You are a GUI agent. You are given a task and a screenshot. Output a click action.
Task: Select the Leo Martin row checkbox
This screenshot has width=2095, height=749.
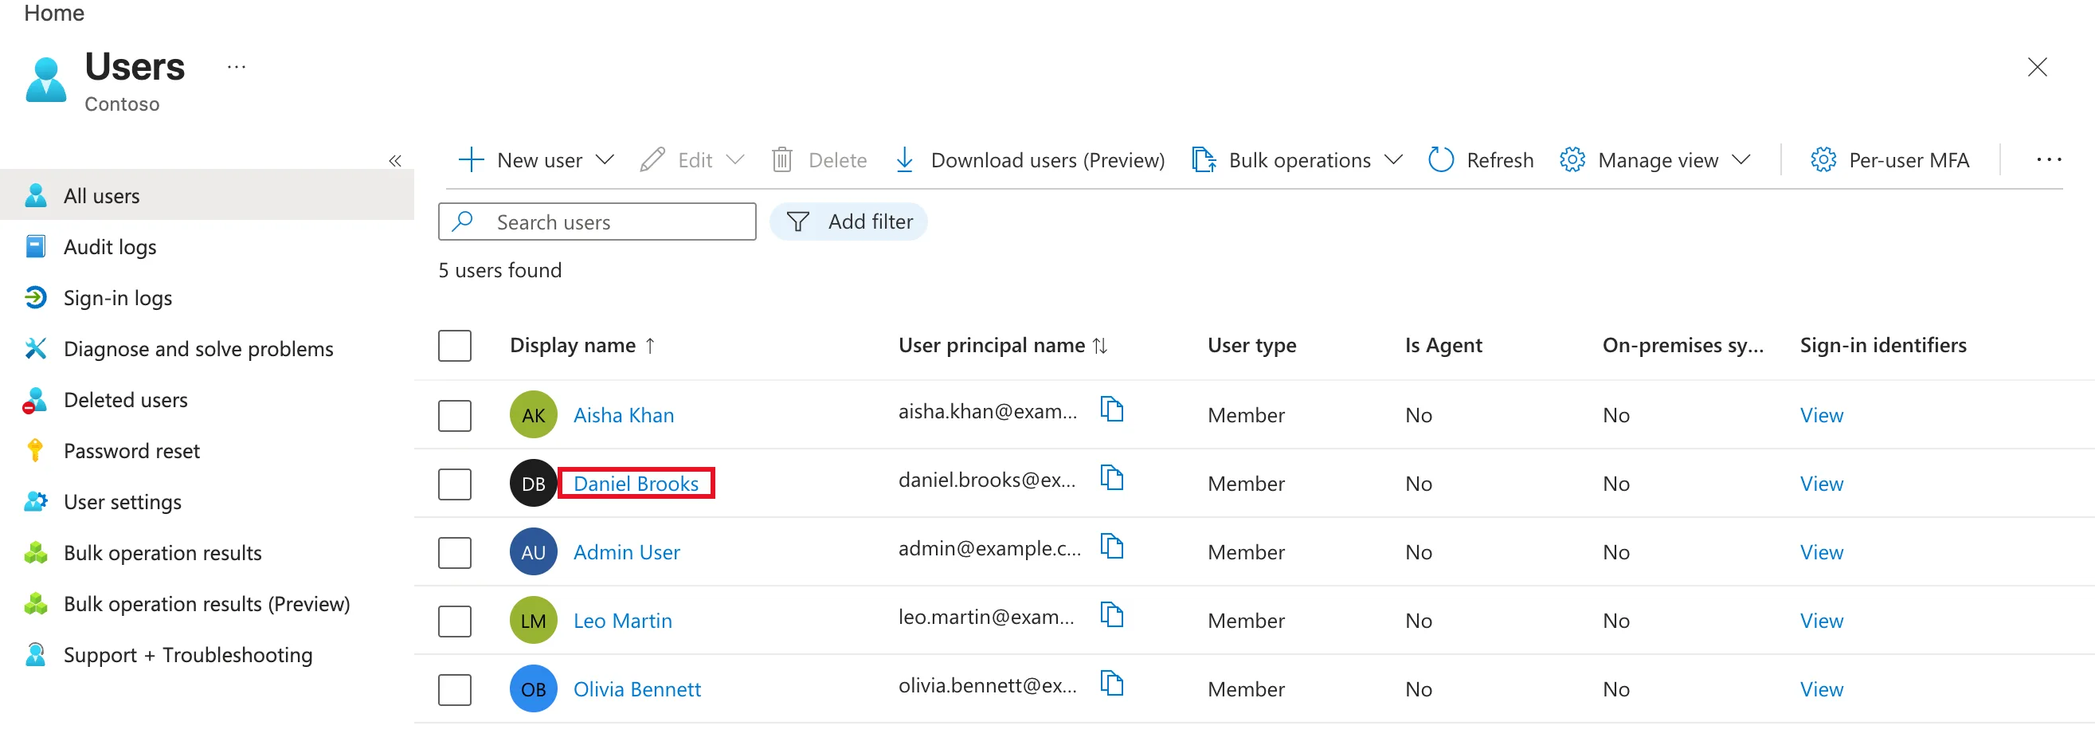point(455,621)
